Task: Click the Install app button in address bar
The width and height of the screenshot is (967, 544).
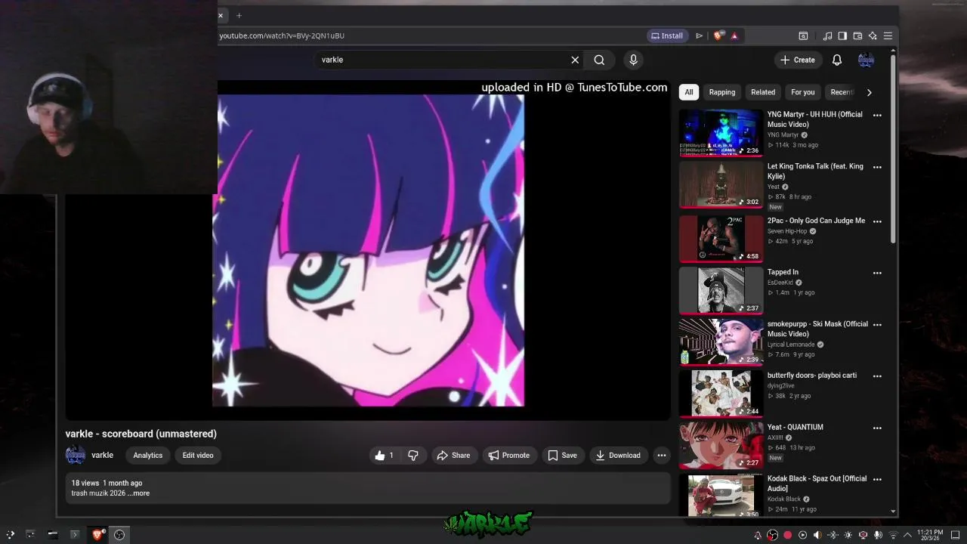Action: tap(666, 36)
